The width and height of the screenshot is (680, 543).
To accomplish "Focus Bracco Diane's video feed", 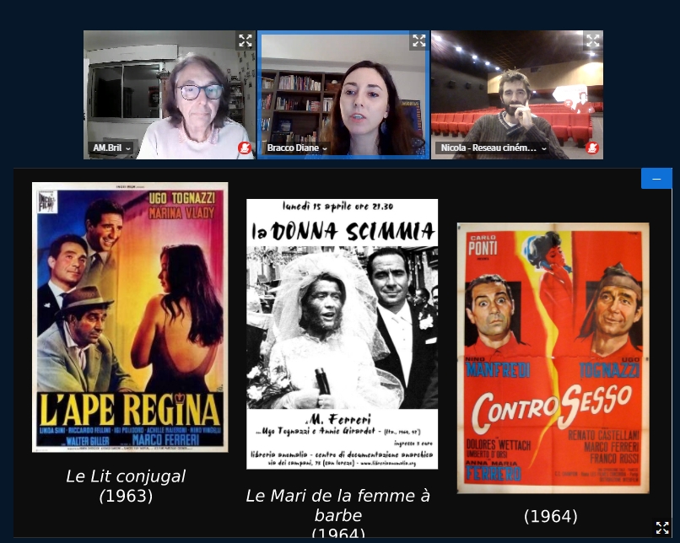I will tap(343, 93).
